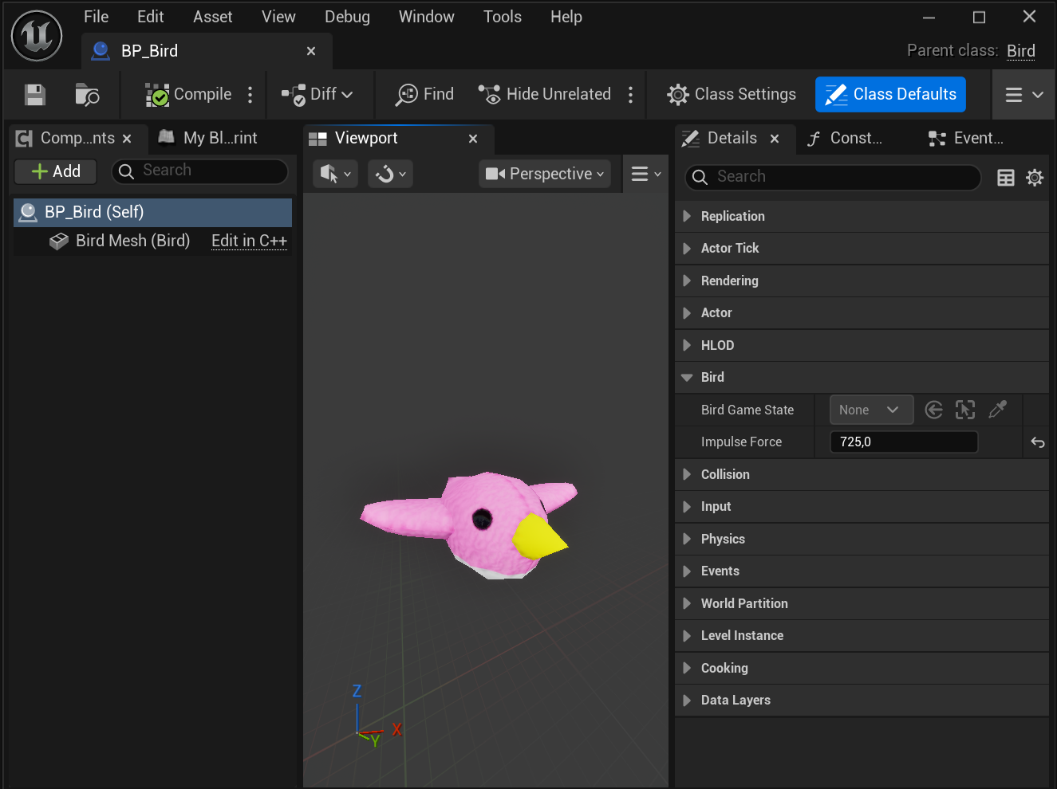This screenshot has width=1057, height=789.
Task: Save the blueprint with the floppy disk icon
Action: [35, 95]
